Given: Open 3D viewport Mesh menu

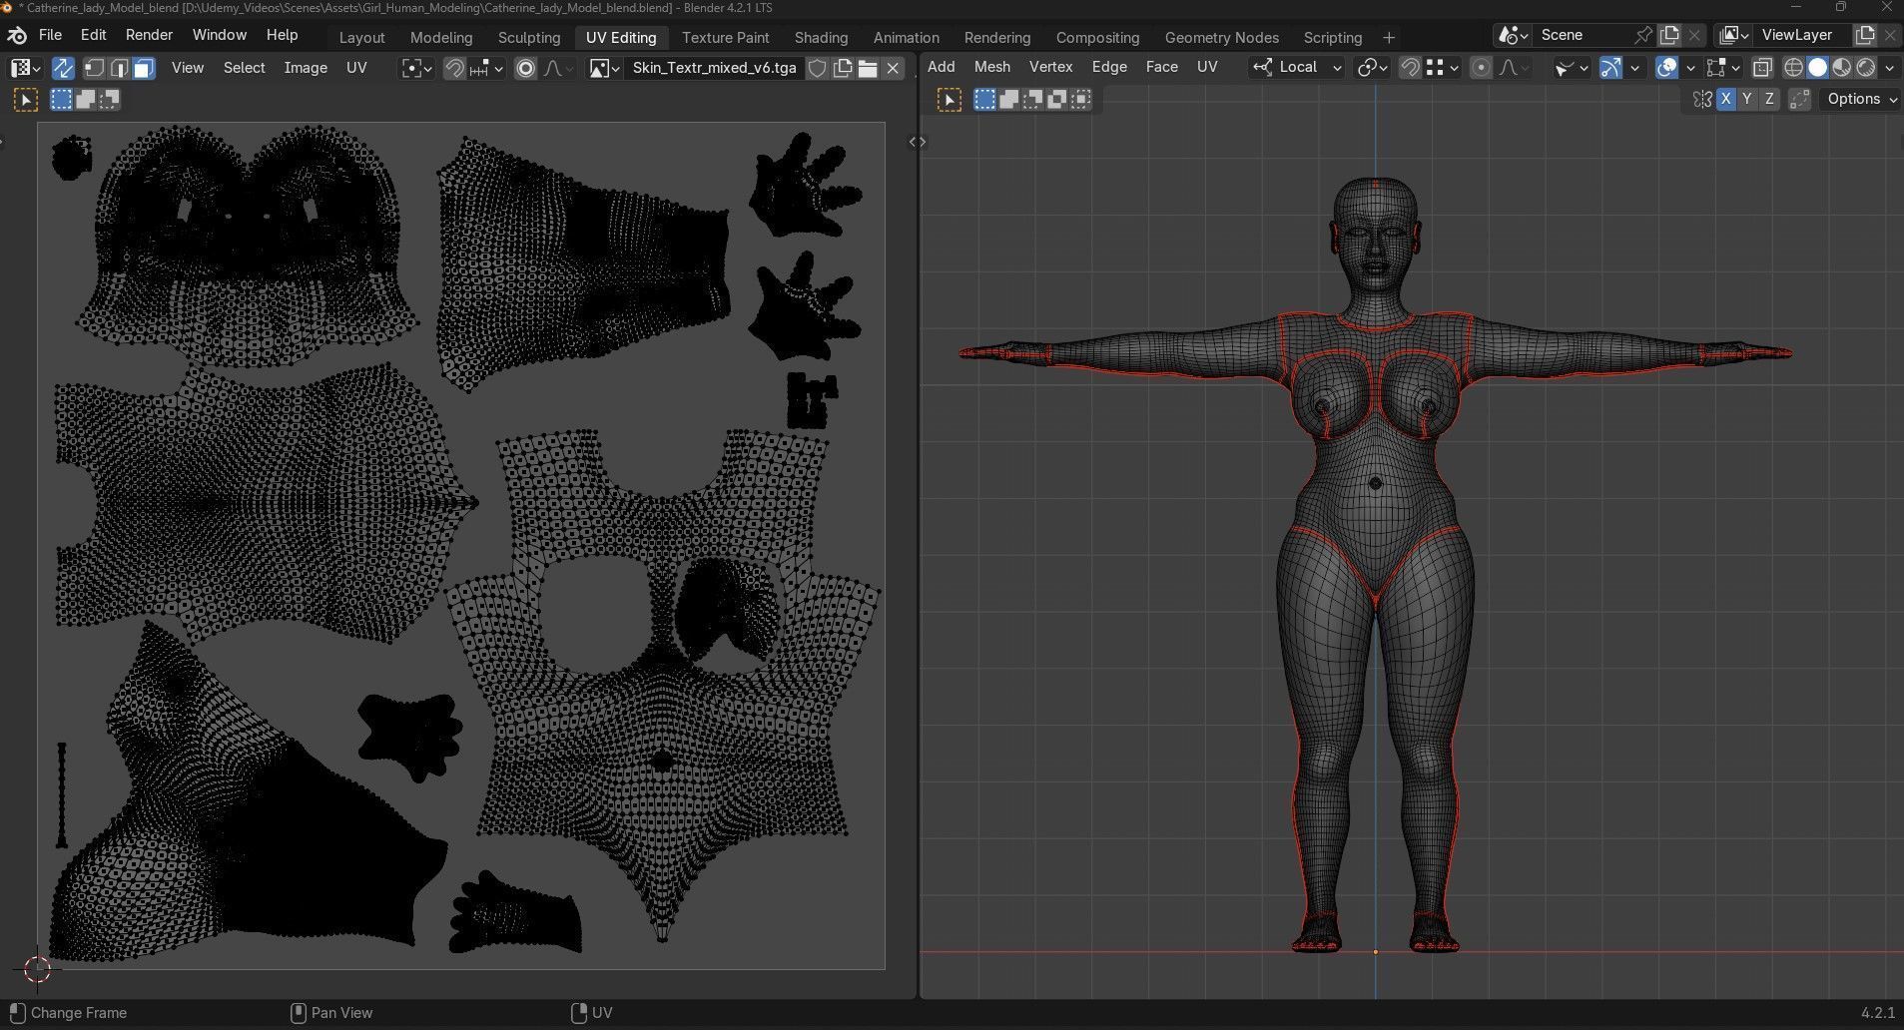Looking at the screenshot, I should [991, 67].
